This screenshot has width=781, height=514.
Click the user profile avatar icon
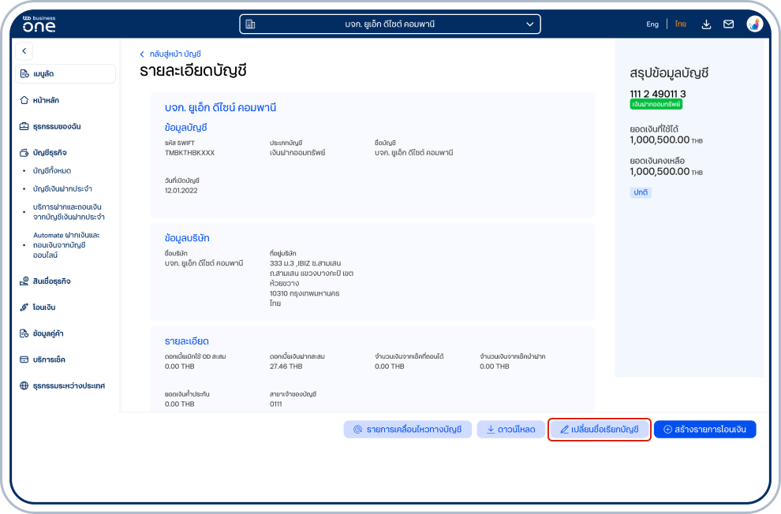click(754, 24)
